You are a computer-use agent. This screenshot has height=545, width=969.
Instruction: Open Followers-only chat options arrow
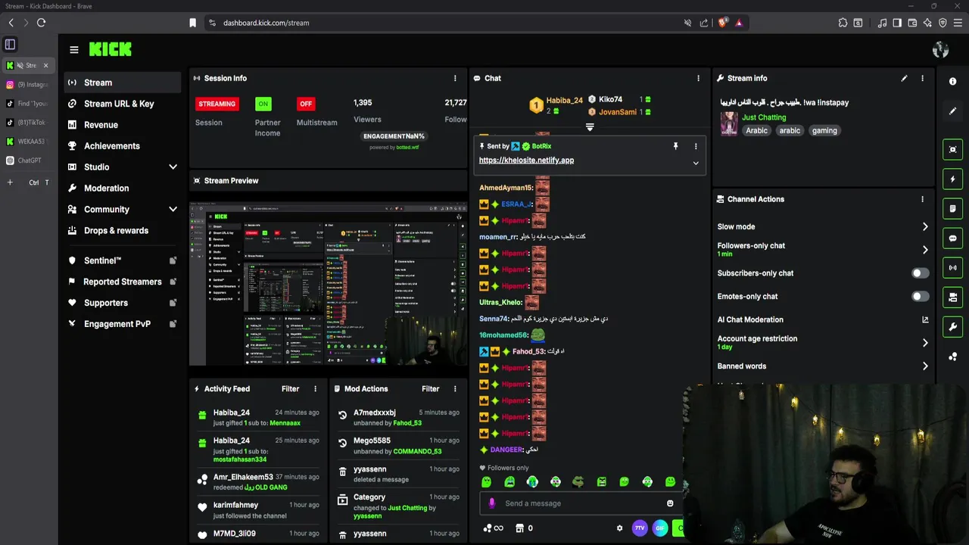pos(924,249)
